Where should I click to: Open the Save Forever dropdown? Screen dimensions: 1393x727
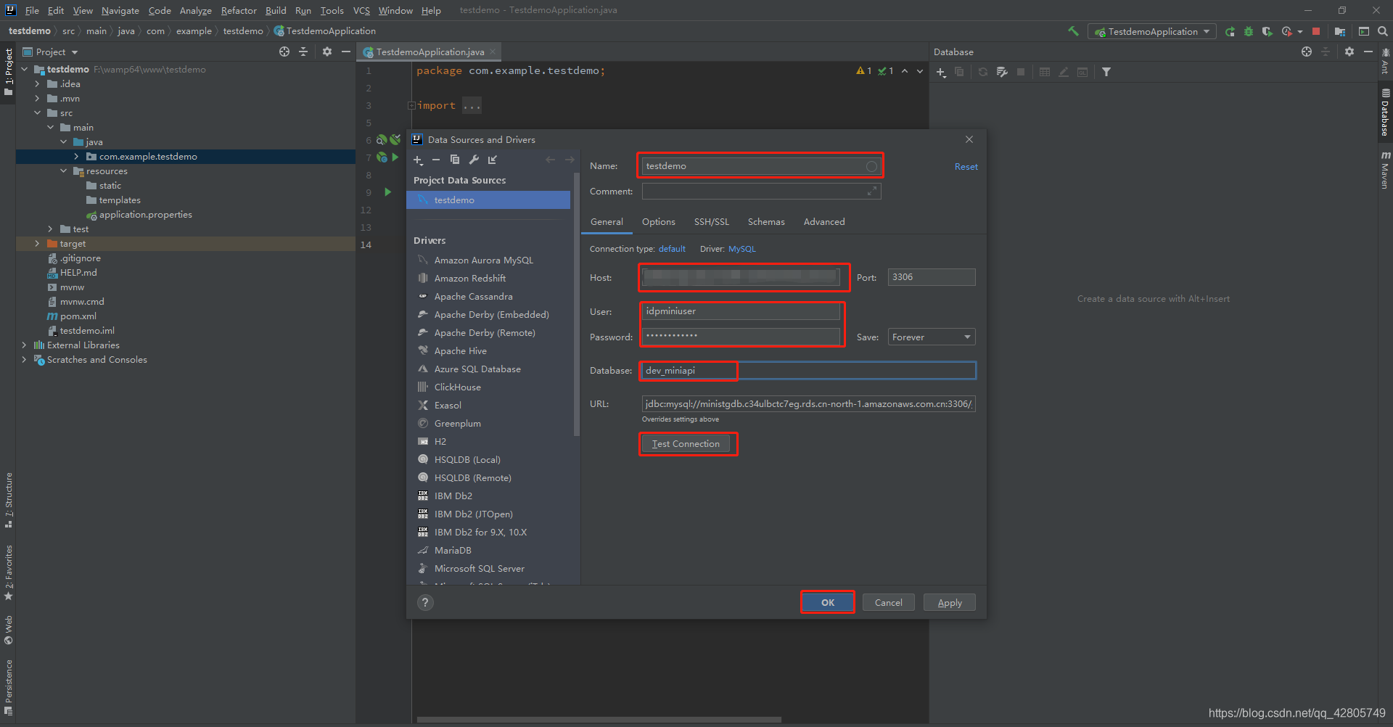[x=932, y=337]
